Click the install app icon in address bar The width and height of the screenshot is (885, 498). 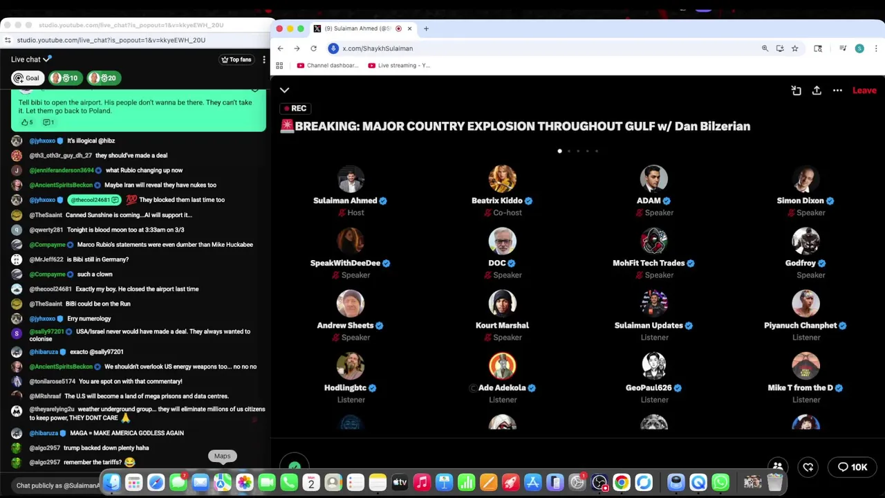pos(780,48)
